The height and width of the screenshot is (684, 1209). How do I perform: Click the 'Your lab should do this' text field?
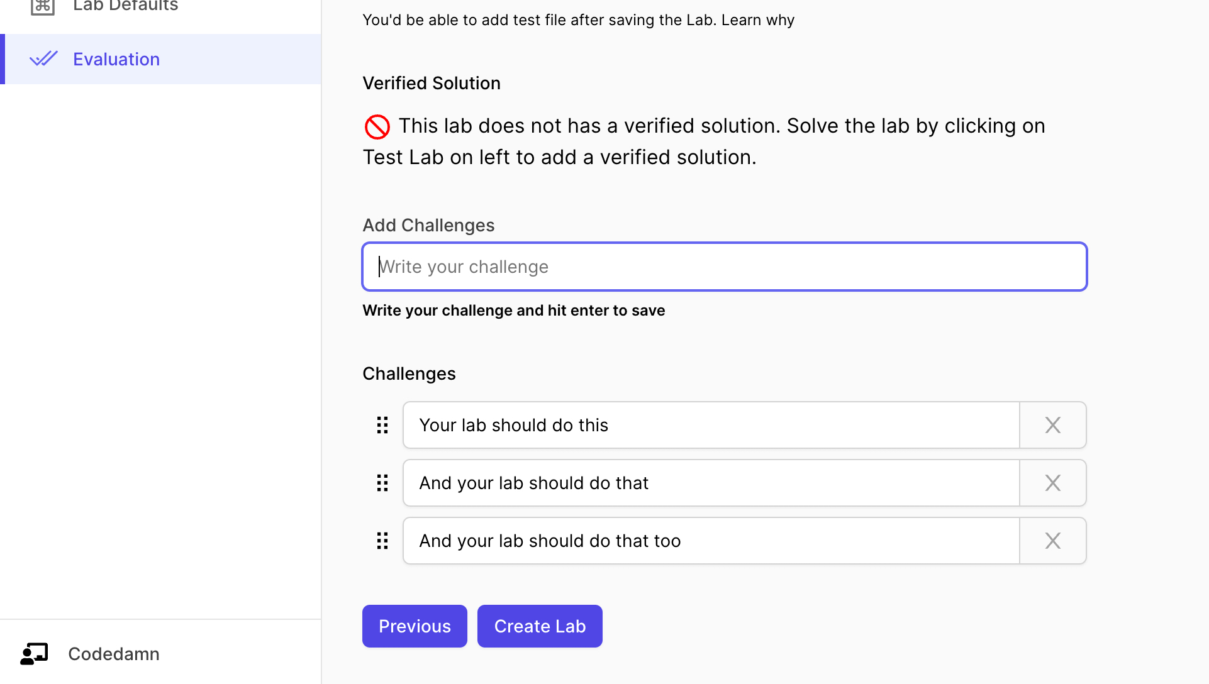tap(711, 426)
